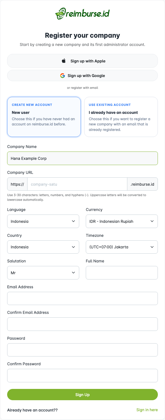Click Sign up with Apple
Screen dimensions: 165x420
(x=82, y=61)
